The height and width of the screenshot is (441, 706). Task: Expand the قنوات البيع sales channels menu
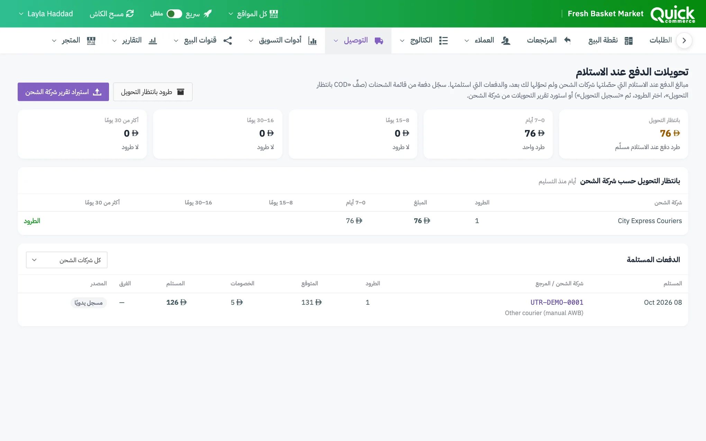[x=203, y=40]
